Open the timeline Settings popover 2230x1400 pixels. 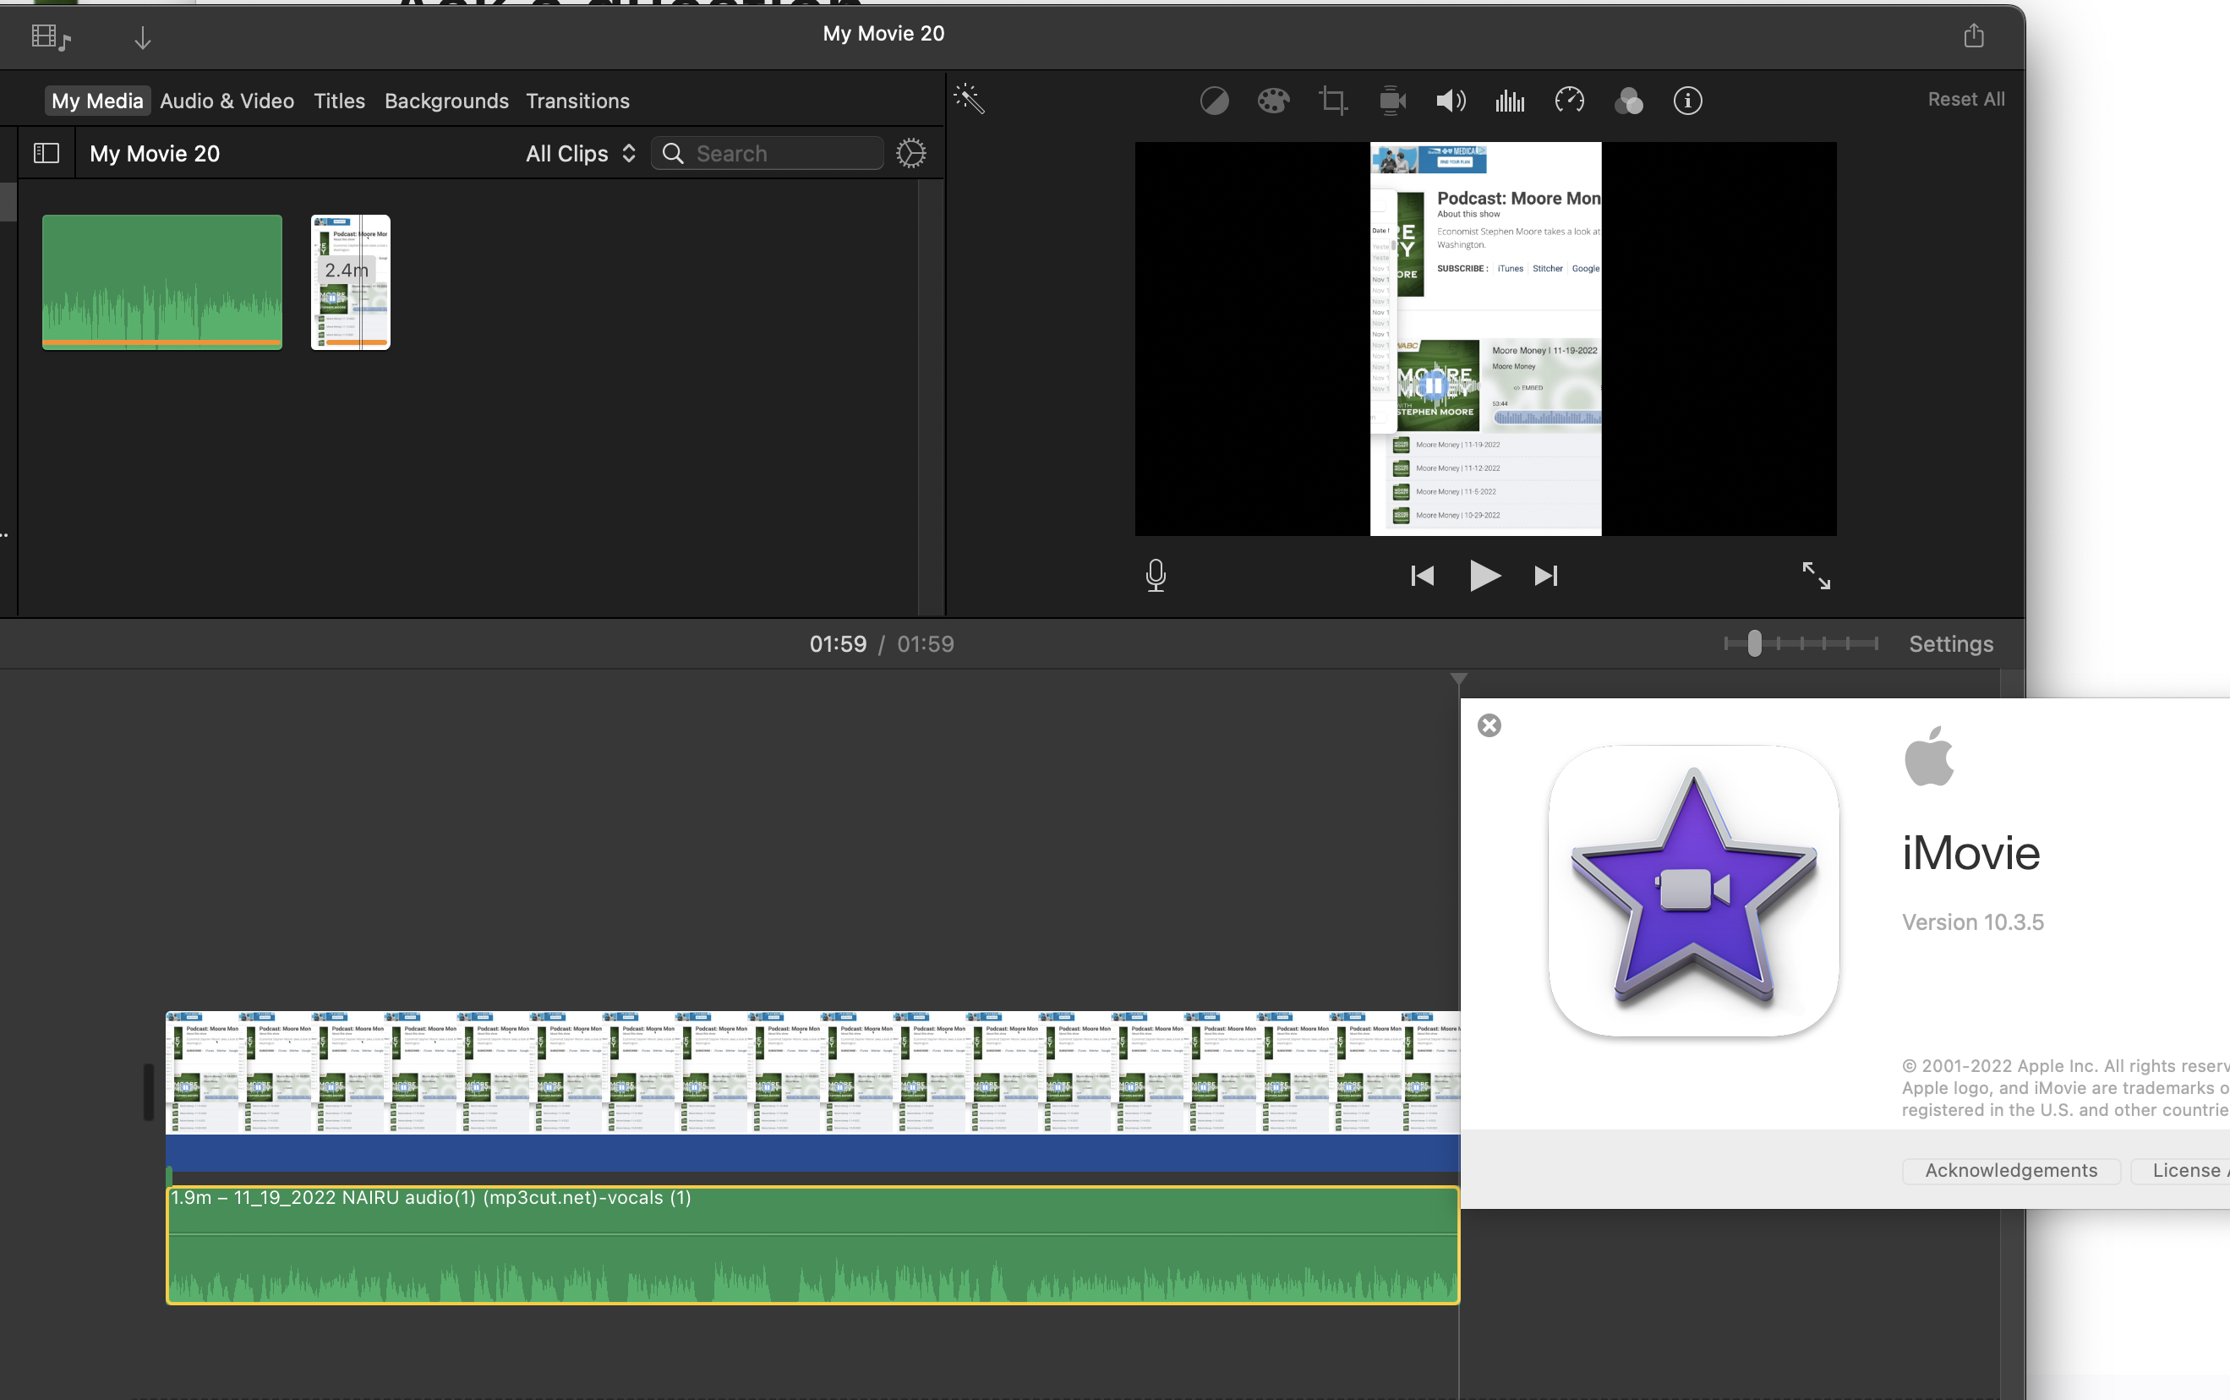pyautogui.click(x=1950, y=643)
